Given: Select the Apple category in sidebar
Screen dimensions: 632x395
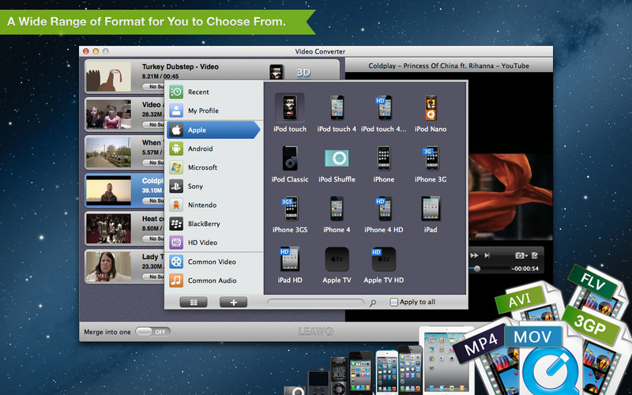Looking at the screenshot, I should tap(214, 130).
